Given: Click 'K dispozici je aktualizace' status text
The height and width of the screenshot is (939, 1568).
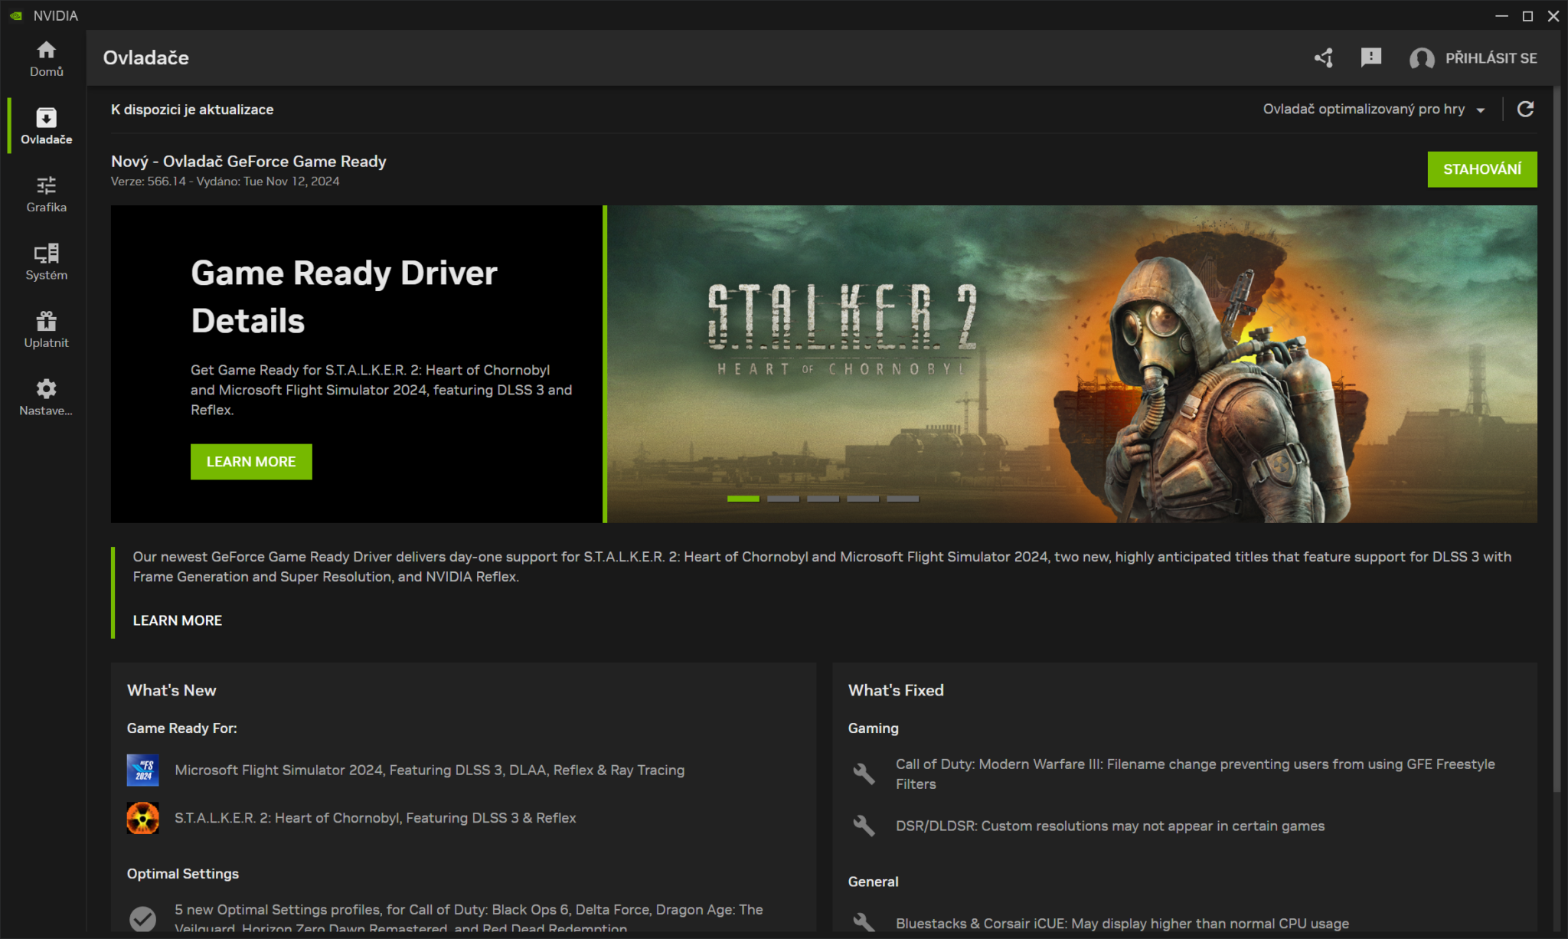Looking at the screenshot, I should click(x=192, y=110).
